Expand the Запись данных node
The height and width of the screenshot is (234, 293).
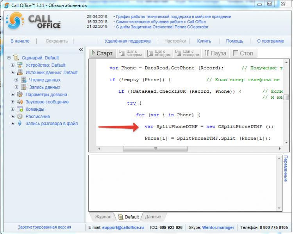pos(16,87)
